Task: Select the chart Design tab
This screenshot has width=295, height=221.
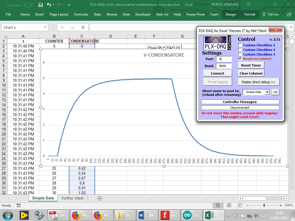Action: click(231, 14)
